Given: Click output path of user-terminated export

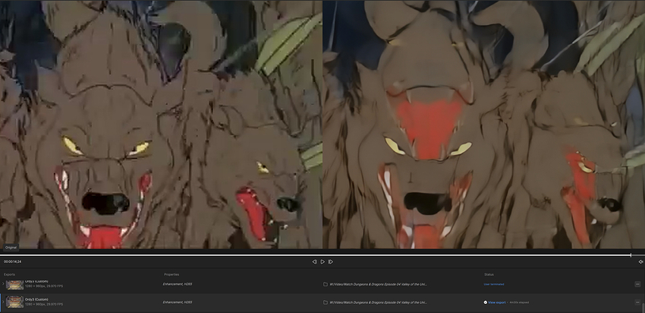Looking at the screenshot, I should [x=379, y=284].
